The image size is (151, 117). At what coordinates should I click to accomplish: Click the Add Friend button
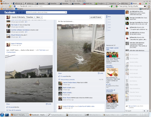pyautogui.click(x=96, y=17)
